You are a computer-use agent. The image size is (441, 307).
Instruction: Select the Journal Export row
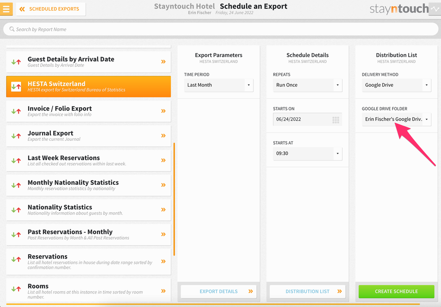pyautogui.click(x=88, y=136)
